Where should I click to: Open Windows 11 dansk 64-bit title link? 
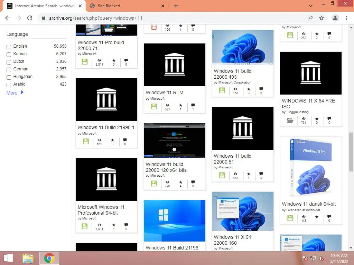(309, 204)
